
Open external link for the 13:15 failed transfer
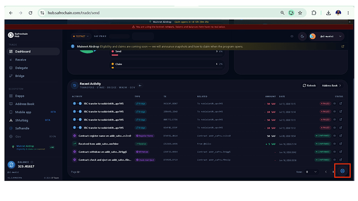pos(341,104)
